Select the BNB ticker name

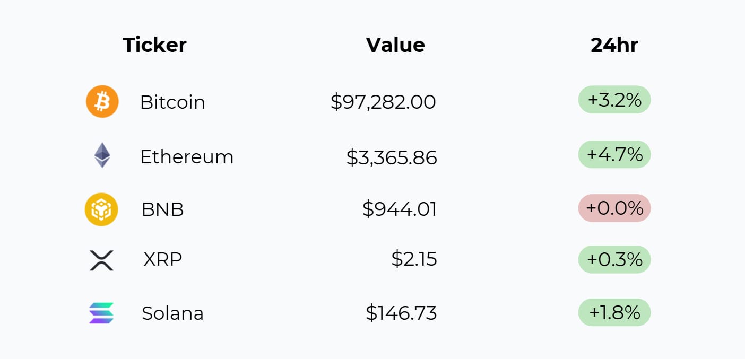pyautogui.click(x=162, y=209)
